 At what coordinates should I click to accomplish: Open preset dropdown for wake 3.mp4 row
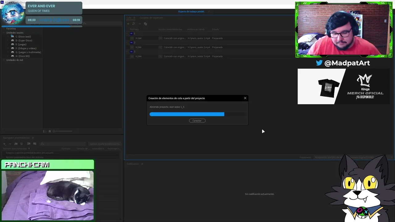click(160, 56)
